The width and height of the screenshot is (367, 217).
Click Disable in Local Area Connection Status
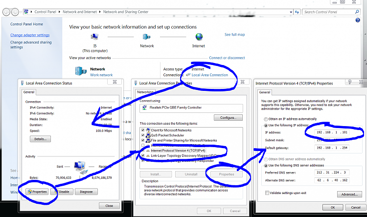[62, 192]
